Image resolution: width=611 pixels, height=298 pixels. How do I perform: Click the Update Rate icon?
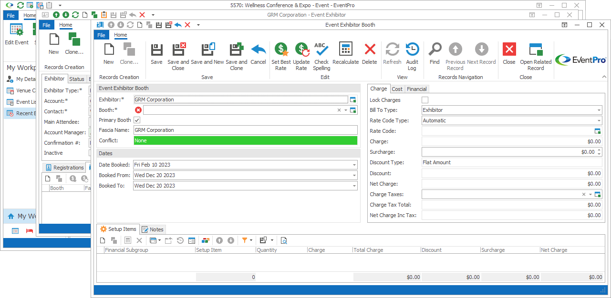(x=301, y=50)
